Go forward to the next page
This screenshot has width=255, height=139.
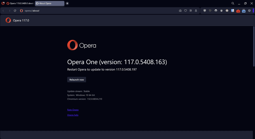tap(9, 10)
